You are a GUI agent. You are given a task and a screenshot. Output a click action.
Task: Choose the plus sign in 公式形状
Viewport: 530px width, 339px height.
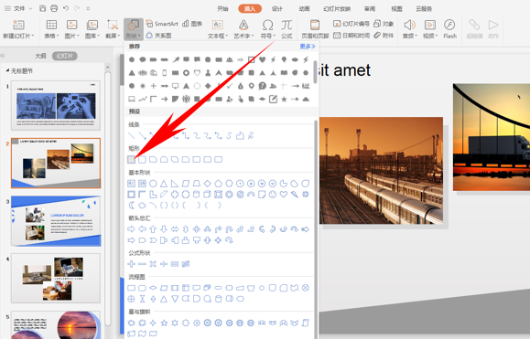132,264
